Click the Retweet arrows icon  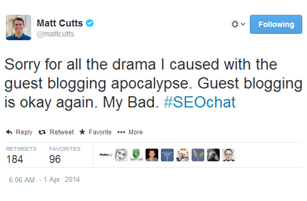point(42,132)
